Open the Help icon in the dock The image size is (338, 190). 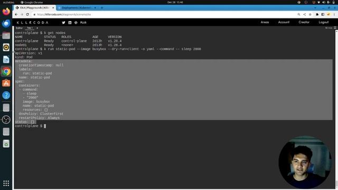pyautogui.click(x=6, y=95)
